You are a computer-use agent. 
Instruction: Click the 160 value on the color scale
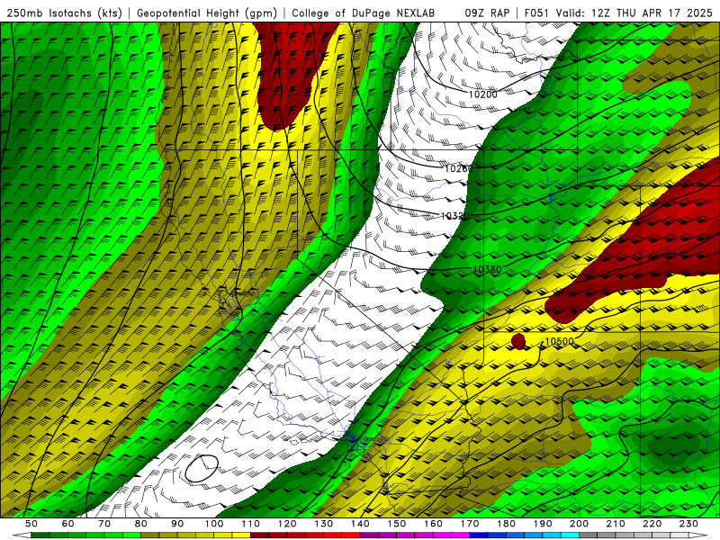pos(433,524)
